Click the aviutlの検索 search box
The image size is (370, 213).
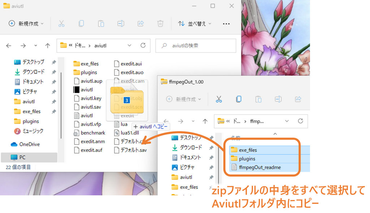(195, 46)
